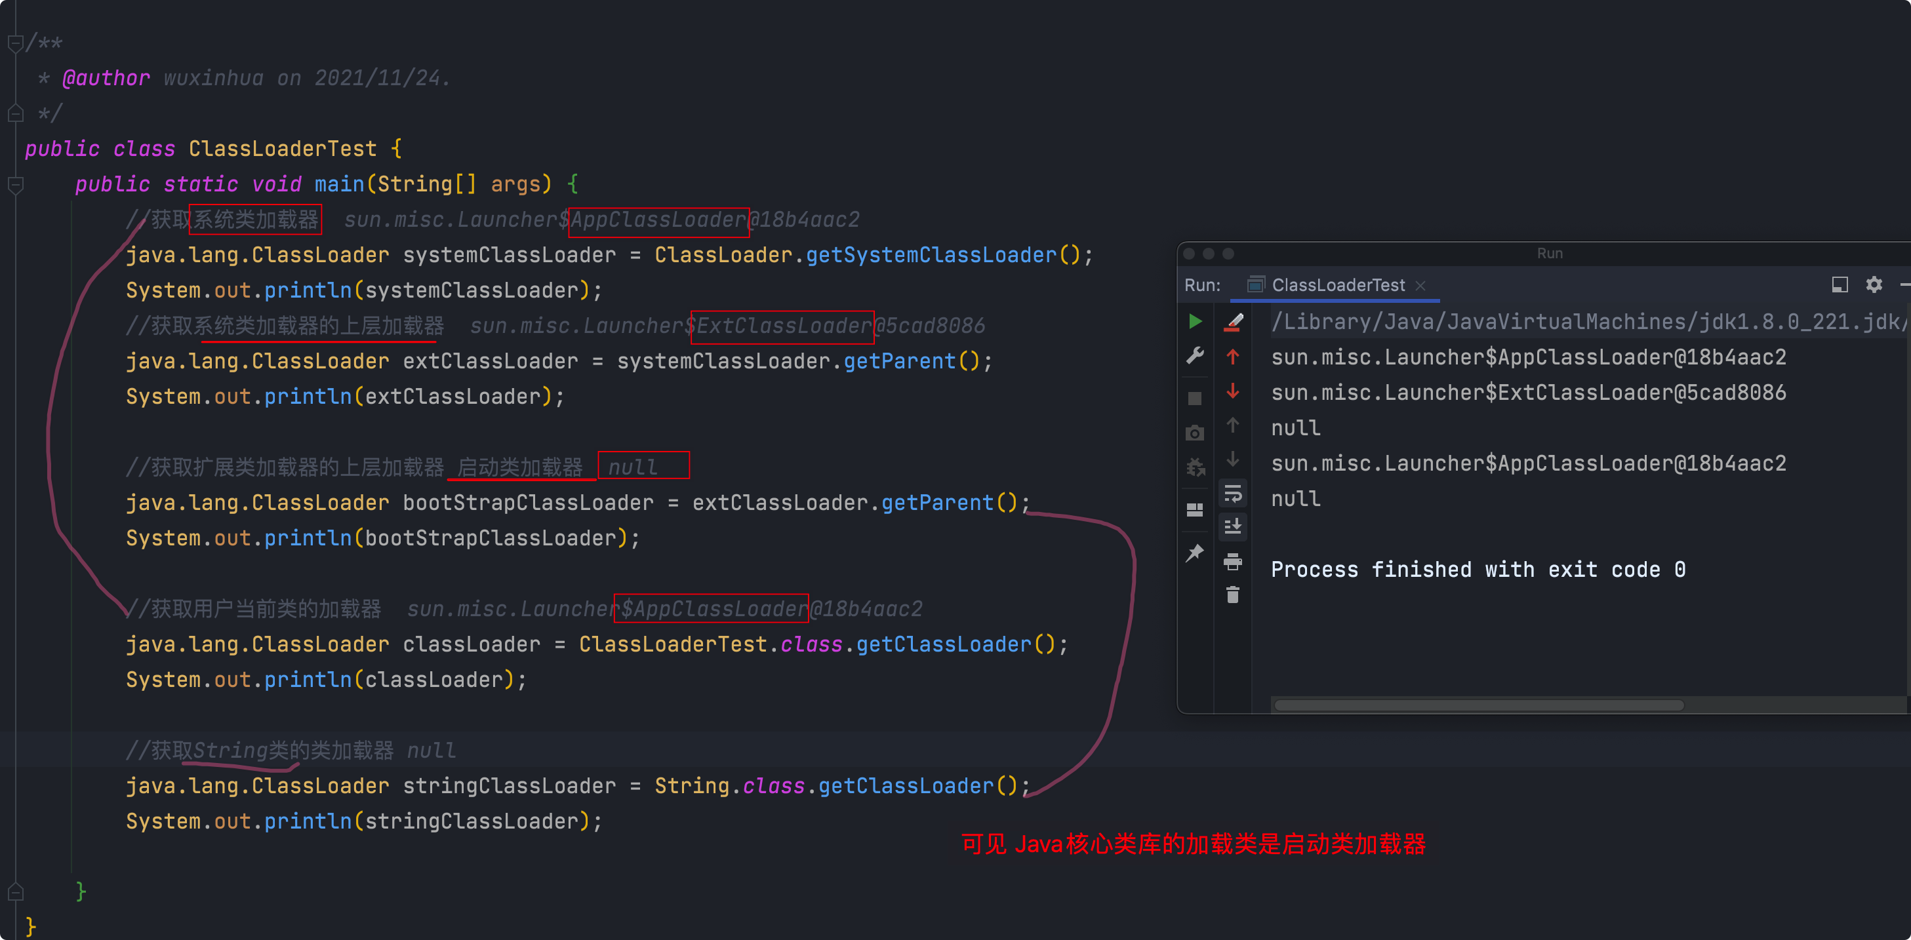Collapse the Javadoc comment fold marker
Image resolution: width=1911 pixels, height=940 pixels.
pos(15,44)
